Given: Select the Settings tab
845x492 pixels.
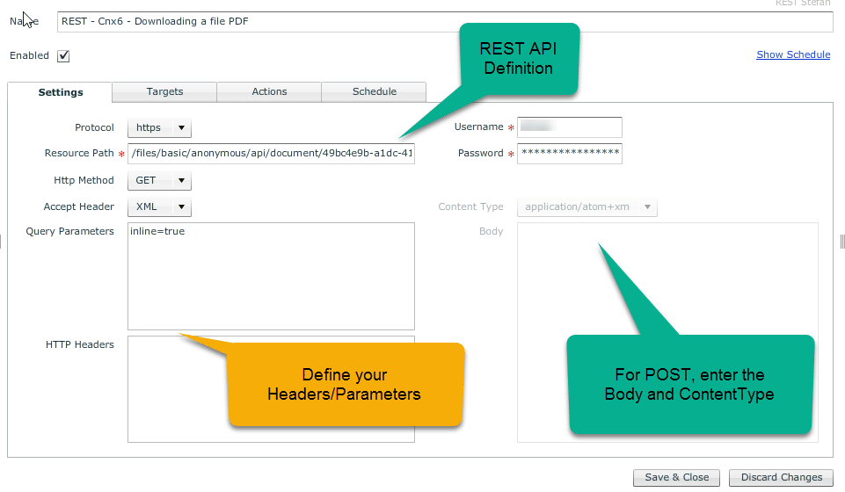Looking at the screenshot, I should point(61,92).
